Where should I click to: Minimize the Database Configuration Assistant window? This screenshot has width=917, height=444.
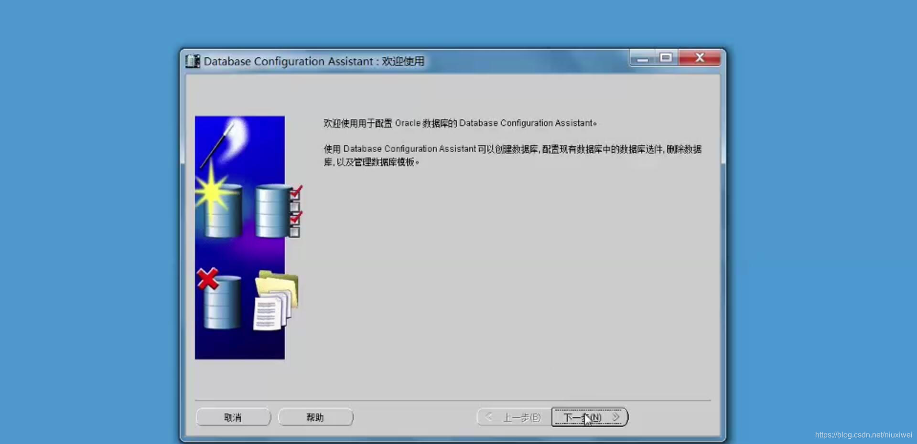pos(642,58)
